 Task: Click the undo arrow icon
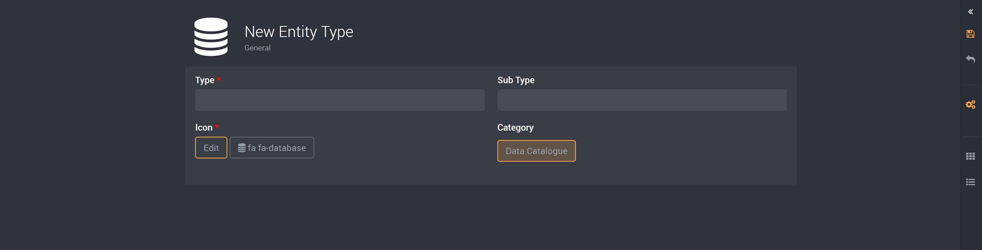(970, 59)
